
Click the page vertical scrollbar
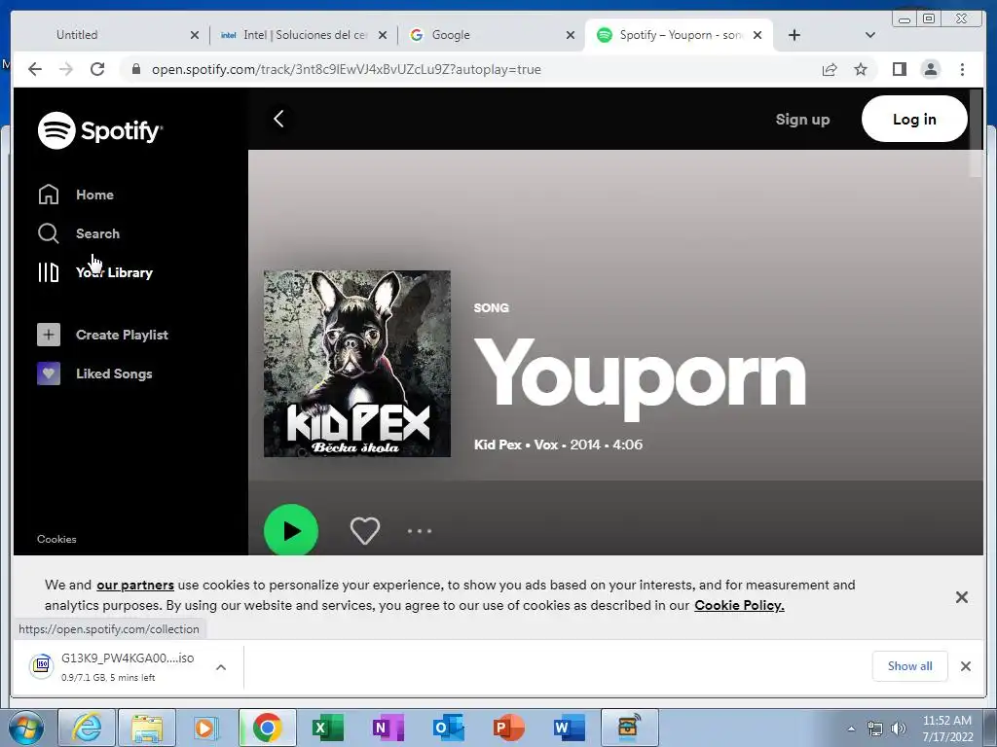click(x=976, y=132)
